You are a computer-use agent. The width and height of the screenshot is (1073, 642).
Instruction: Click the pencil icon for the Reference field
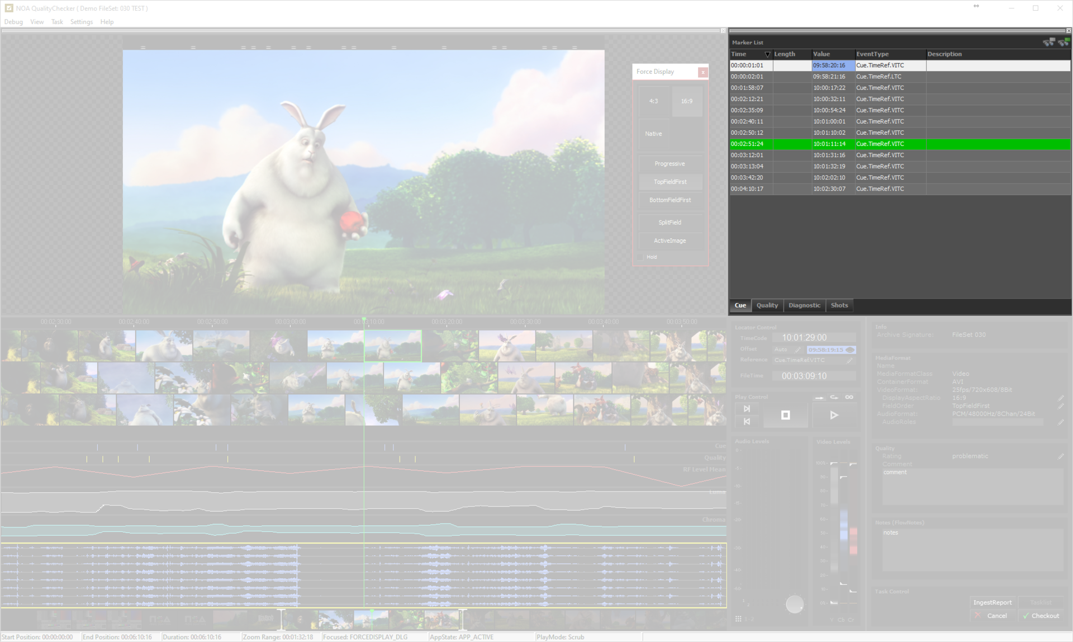(x=849, y=361)
